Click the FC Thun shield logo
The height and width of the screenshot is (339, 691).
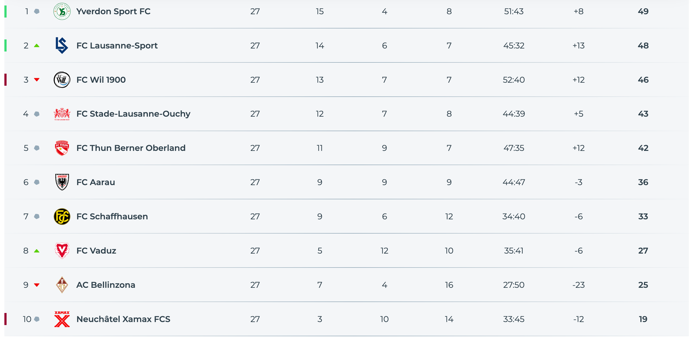tap(62, 148)
